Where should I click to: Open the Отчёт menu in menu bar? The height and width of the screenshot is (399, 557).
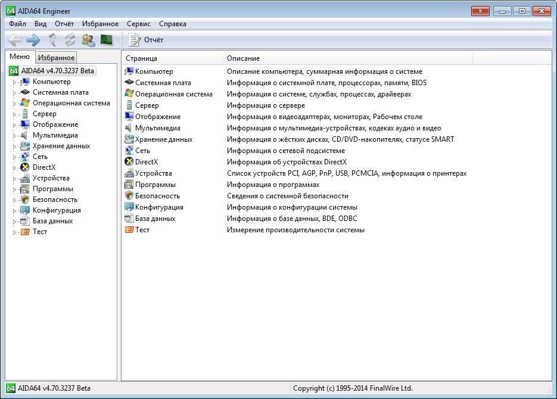pos(64,24)
